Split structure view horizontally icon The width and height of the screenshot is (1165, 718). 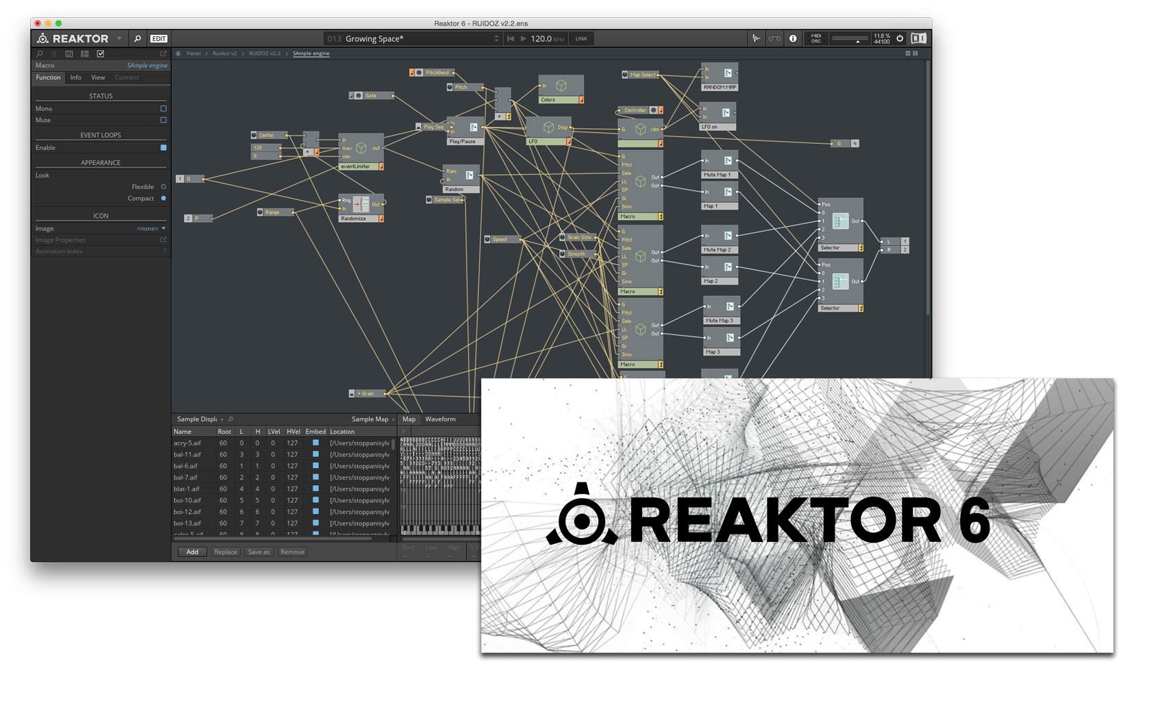click(x=908, y=53)
